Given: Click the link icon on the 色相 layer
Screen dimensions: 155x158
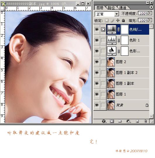Looking at the screenshot, I should point(119,29).
